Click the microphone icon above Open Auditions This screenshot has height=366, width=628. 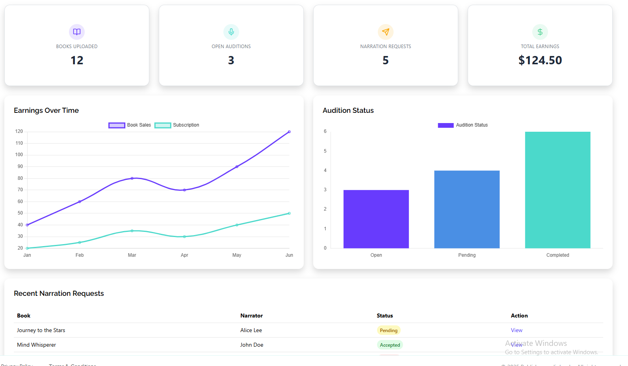231,32
